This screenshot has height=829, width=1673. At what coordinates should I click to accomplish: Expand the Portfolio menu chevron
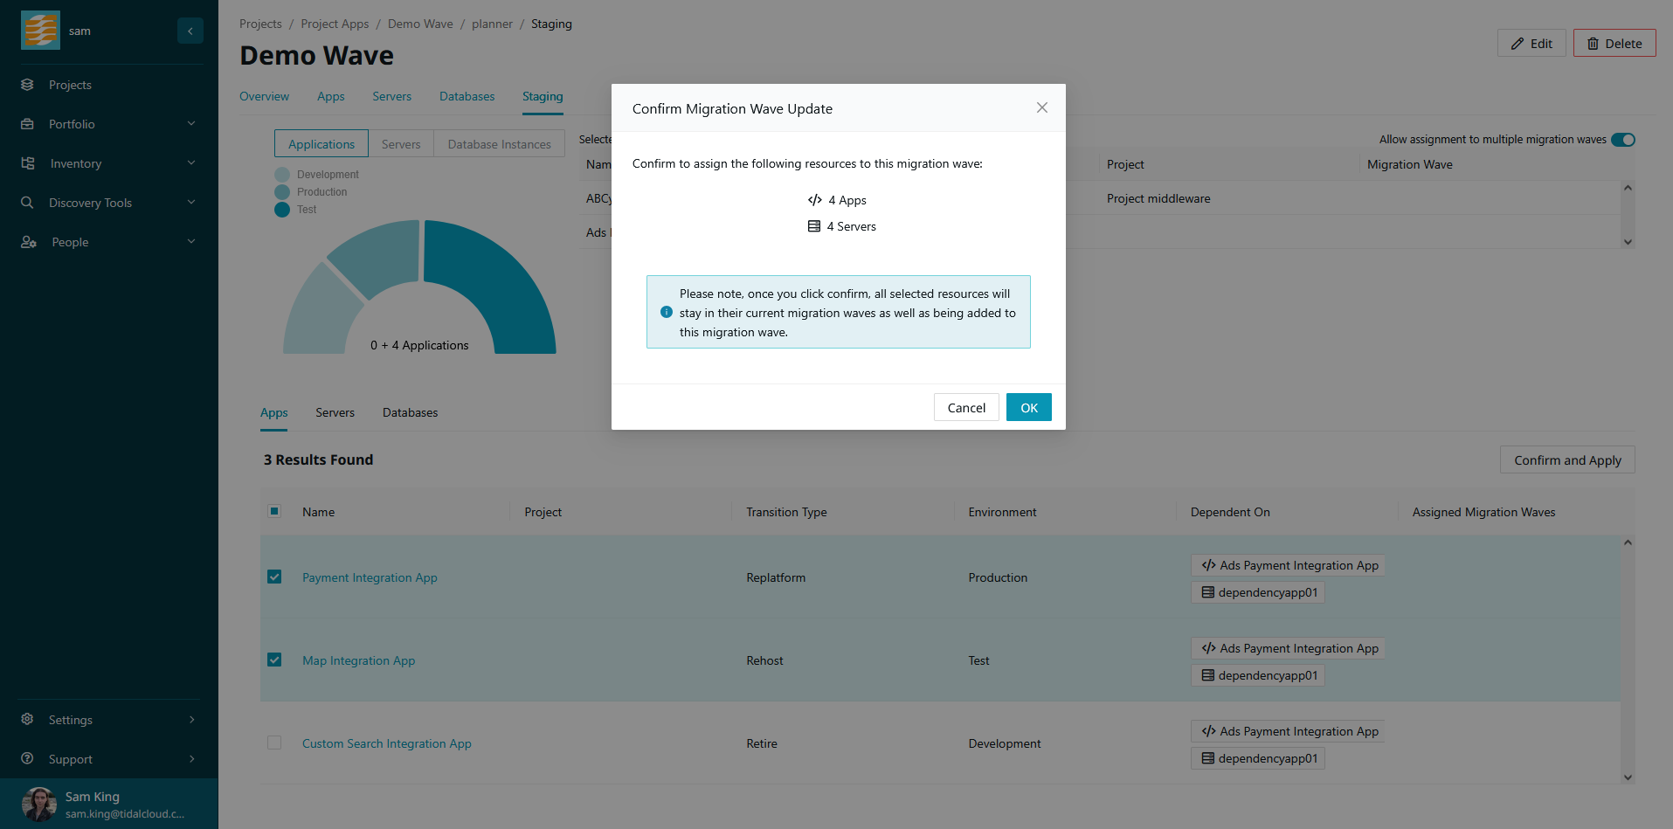point(191,124)
